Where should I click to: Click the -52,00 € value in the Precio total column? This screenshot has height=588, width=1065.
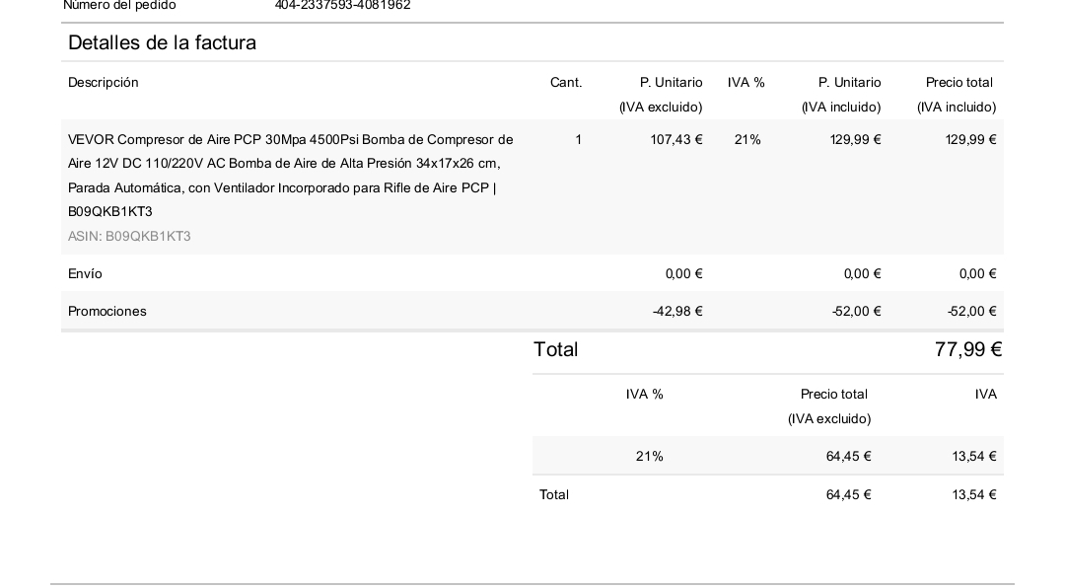pyautogui.click(x=971, y=312)
